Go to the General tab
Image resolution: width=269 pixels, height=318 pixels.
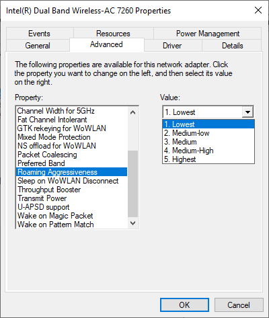coord(38,46)
